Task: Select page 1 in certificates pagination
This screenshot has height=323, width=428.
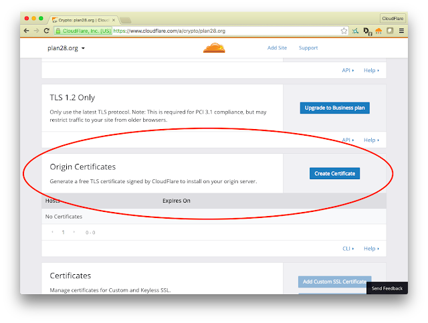Action: (63, 232)
